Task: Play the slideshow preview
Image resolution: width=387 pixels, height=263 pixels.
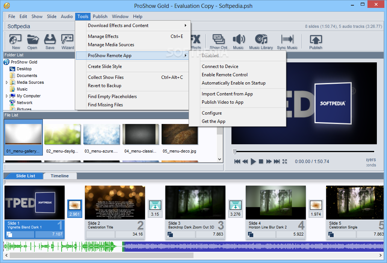Action: pos(253,161)
